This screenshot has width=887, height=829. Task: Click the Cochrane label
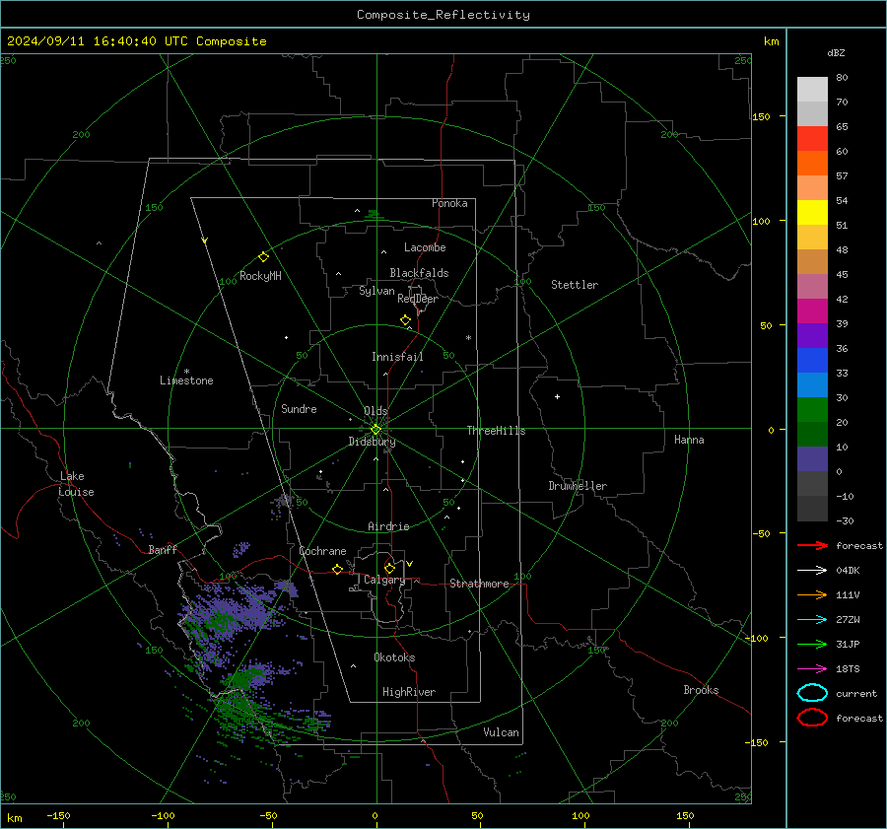tap(322, 551)
